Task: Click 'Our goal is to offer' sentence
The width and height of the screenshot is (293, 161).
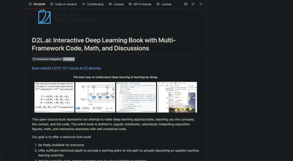Action: click(61, 137)
